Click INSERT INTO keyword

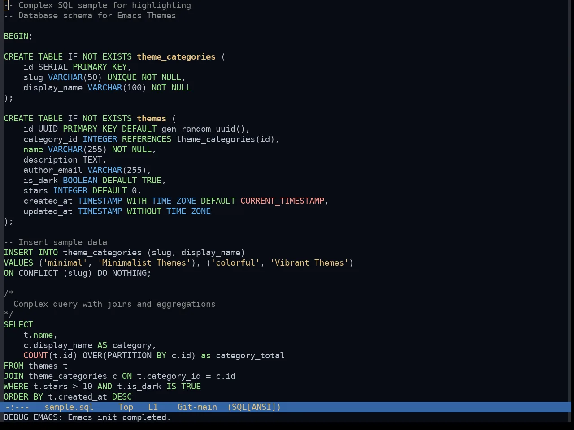point(31,253)
